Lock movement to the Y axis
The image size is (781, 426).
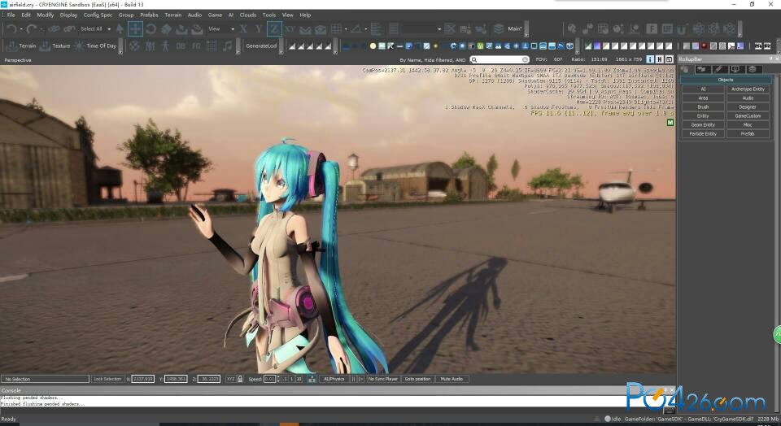pos(259,29)
